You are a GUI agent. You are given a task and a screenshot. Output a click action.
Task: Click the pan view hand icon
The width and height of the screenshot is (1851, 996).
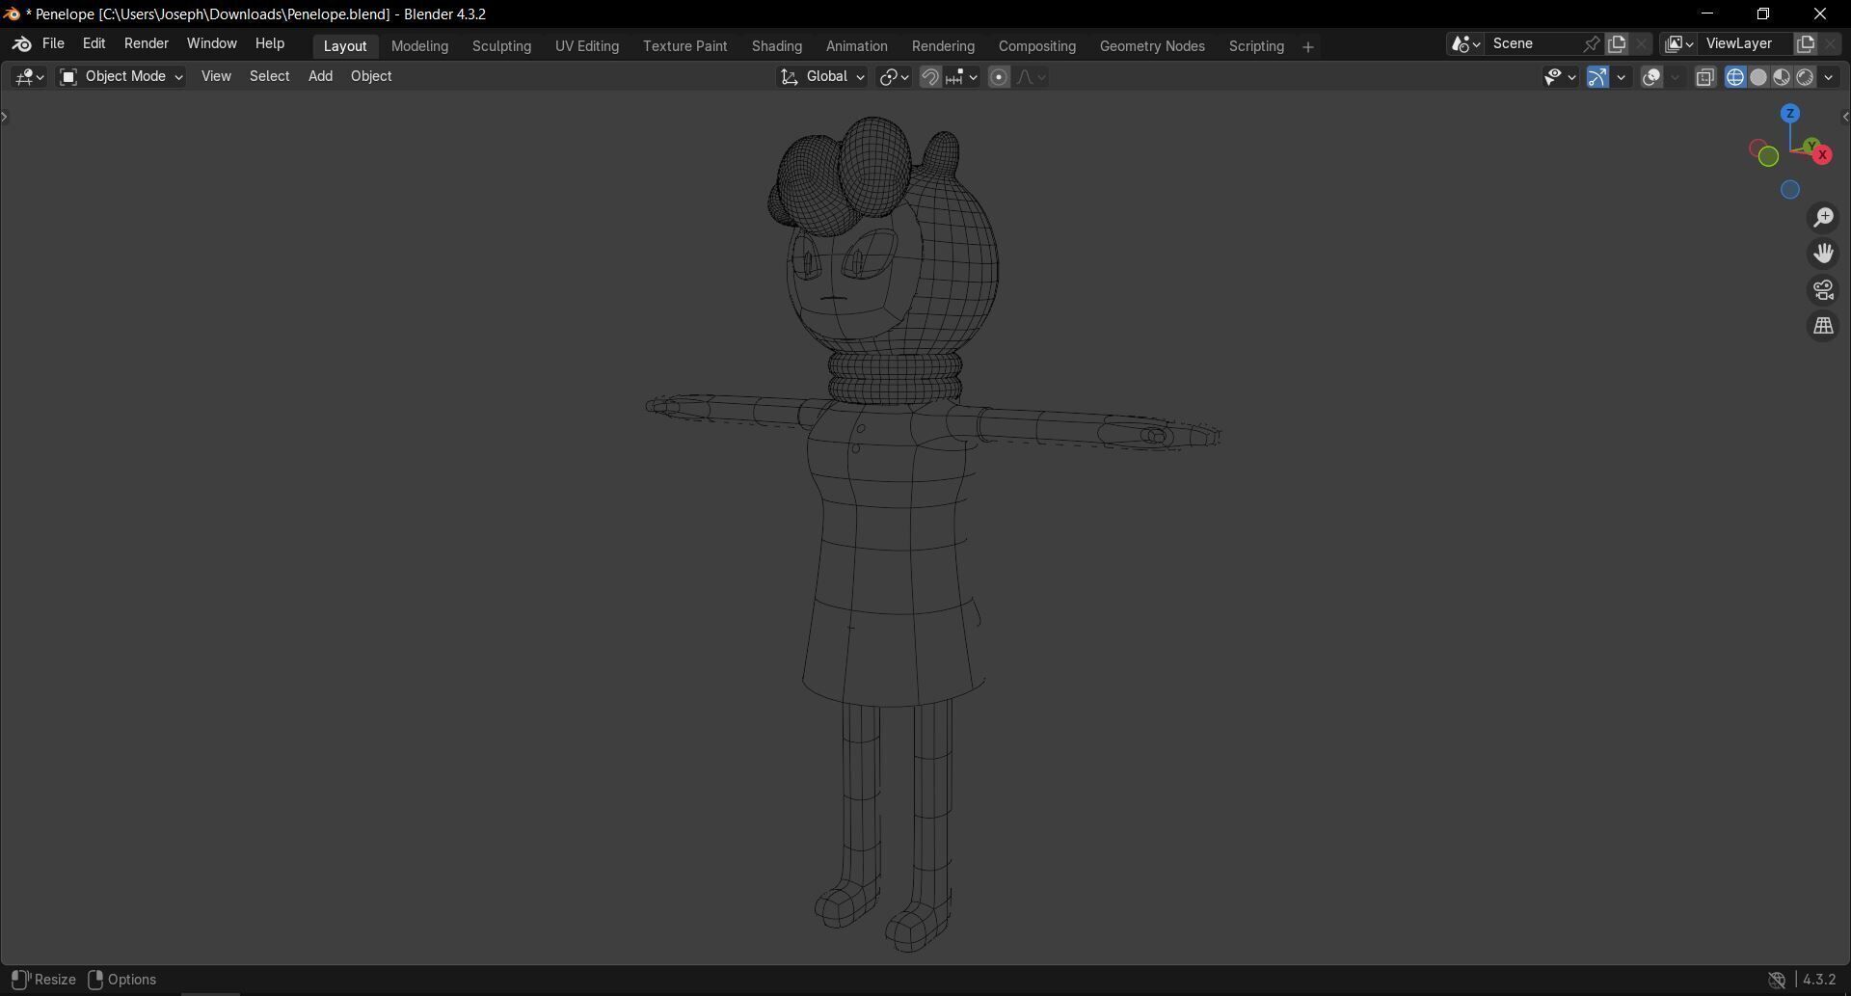tap(1823, 254)
